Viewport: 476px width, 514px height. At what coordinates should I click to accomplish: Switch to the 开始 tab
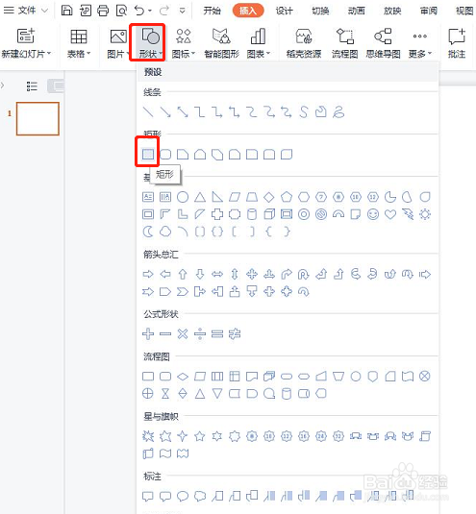(212, 11)
